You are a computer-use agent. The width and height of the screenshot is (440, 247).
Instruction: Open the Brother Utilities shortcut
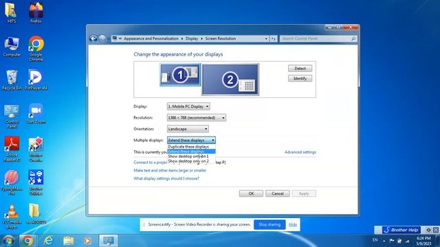click(x=36, y=183)
